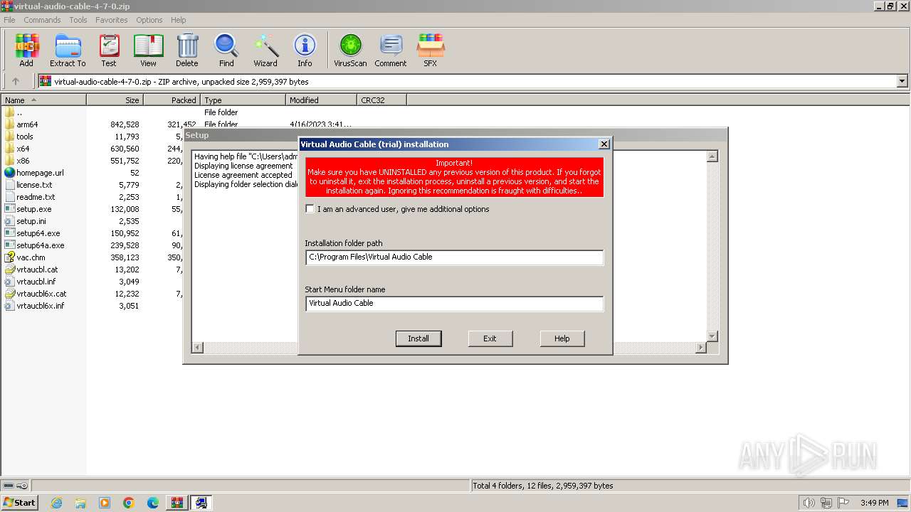Select the x64 folder

(23, 149)
